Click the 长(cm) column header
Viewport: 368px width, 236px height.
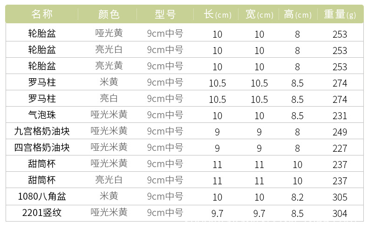[x=217, y=14]
